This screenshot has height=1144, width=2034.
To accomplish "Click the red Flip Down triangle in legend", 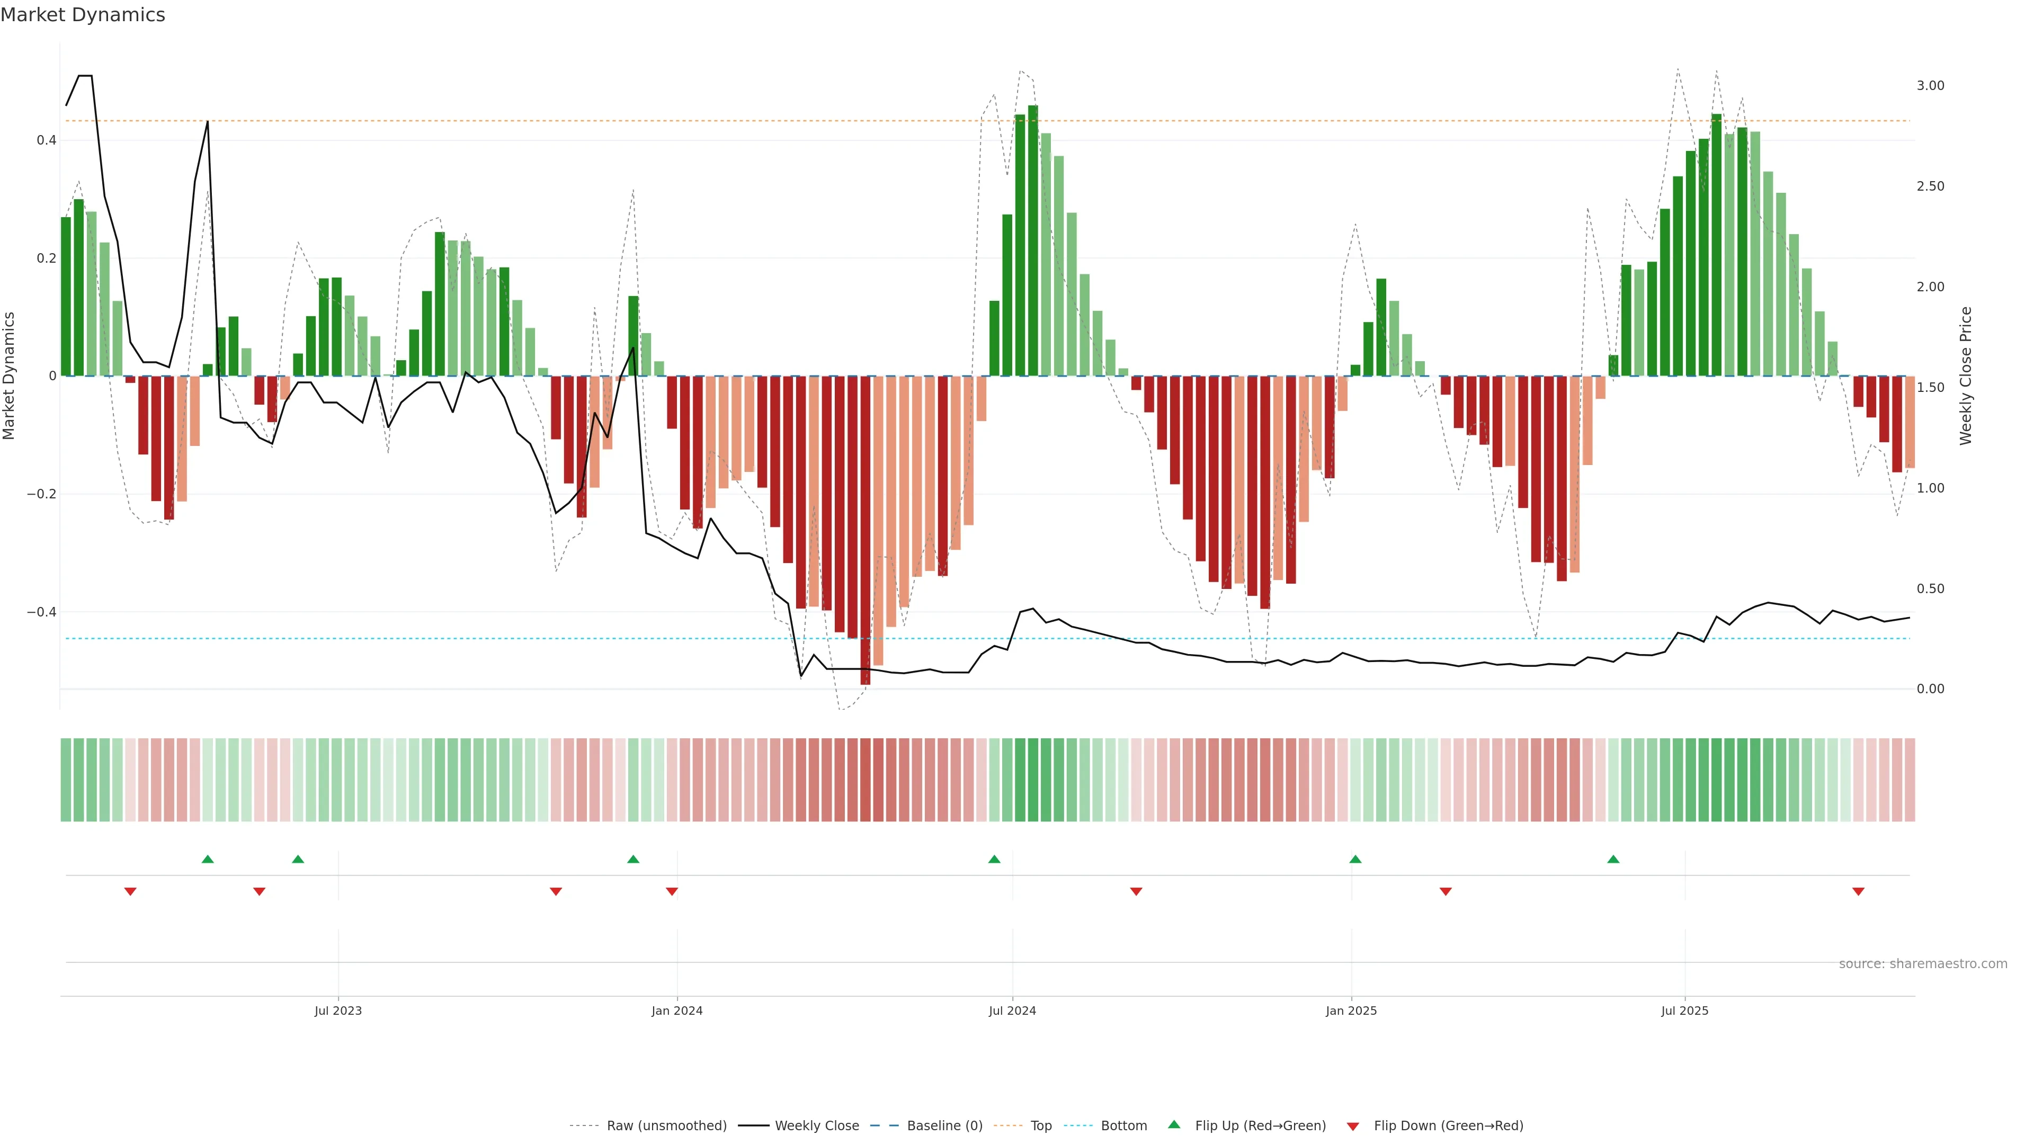I will click(1353, 1127).
